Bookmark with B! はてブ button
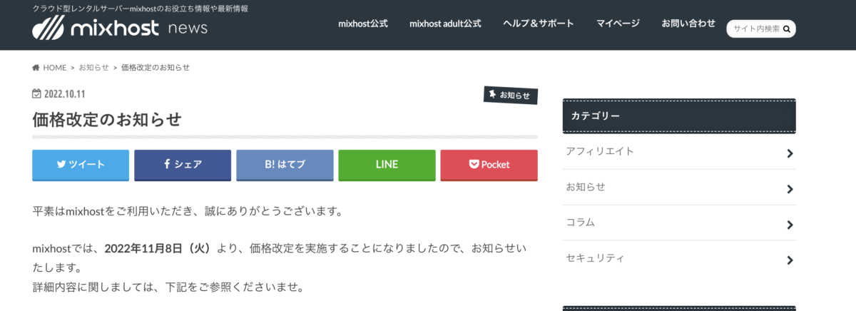Image resolution: width=856 pixels, height=311 pixels. (x=285, y=165)
